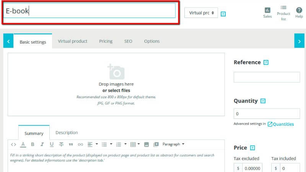
Task: Open the Virtual product type dropdown
Action: [x=201, y=13]
